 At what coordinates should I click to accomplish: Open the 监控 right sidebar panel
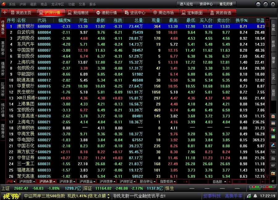click(273, 92)
